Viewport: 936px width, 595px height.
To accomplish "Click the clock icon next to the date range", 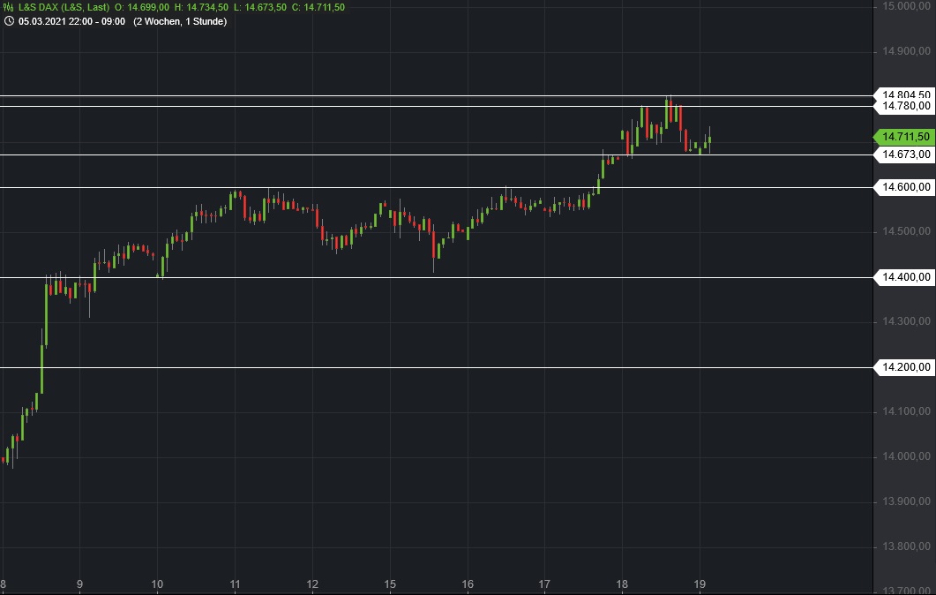I will click(8, 20).
